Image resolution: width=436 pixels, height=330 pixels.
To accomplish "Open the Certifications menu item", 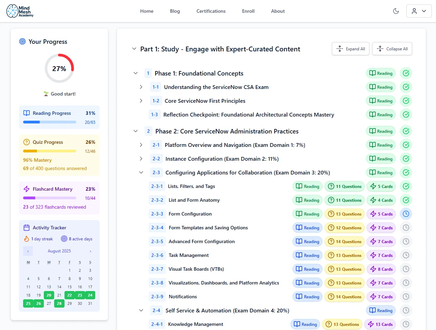I will pos(211,11).
